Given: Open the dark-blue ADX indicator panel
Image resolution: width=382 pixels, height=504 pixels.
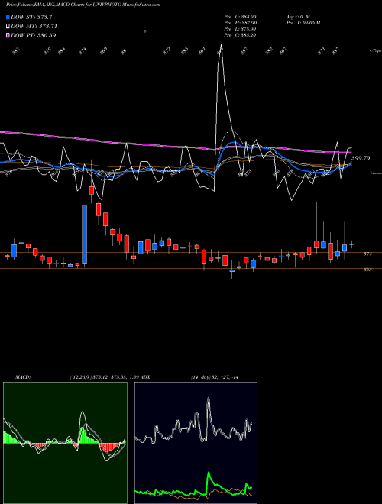Looking at the screenshot, I should (x=196, y=443).
